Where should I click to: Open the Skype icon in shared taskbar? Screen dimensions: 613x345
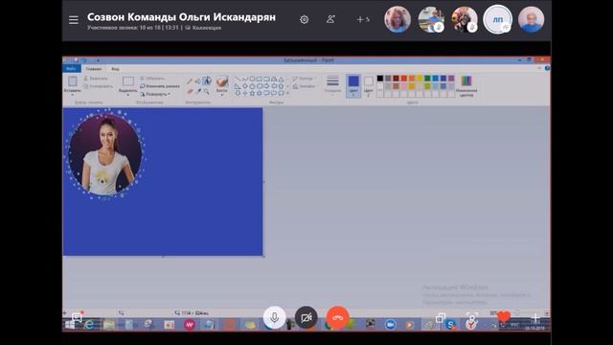pyautogui.click(x=450, y=325)
